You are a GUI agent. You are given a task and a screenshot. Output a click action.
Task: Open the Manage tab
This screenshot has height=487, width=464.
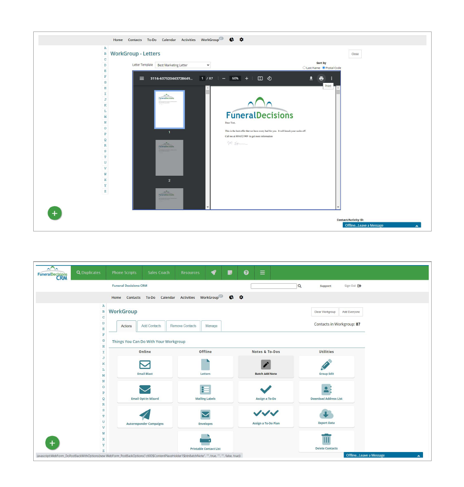tap(211, 326)
